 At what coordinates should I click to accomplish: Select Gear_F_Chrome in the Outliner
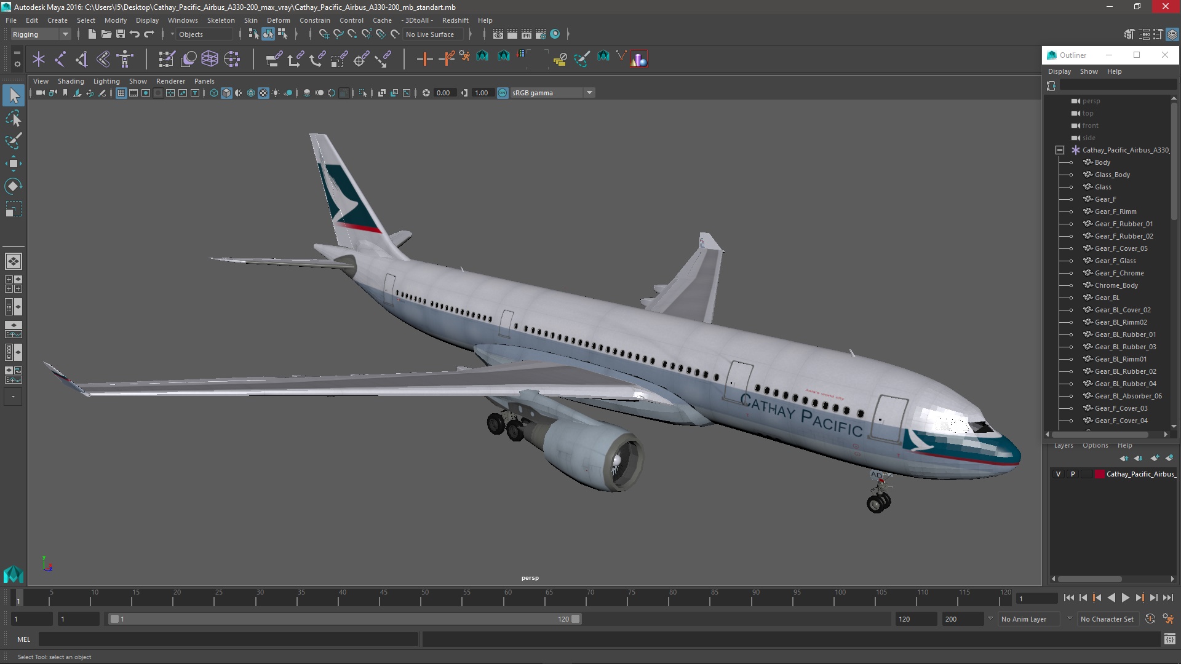[1119, 273]
